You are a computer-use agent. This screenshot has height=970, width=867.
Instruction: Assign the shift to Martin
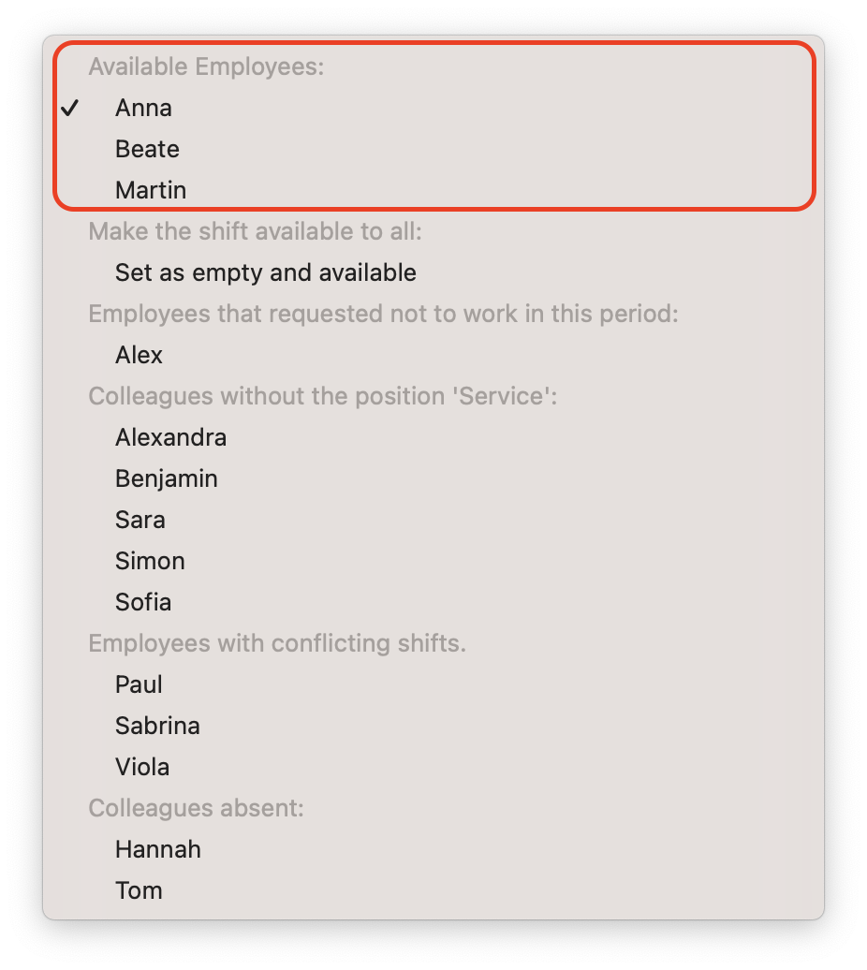pos(433,190)
